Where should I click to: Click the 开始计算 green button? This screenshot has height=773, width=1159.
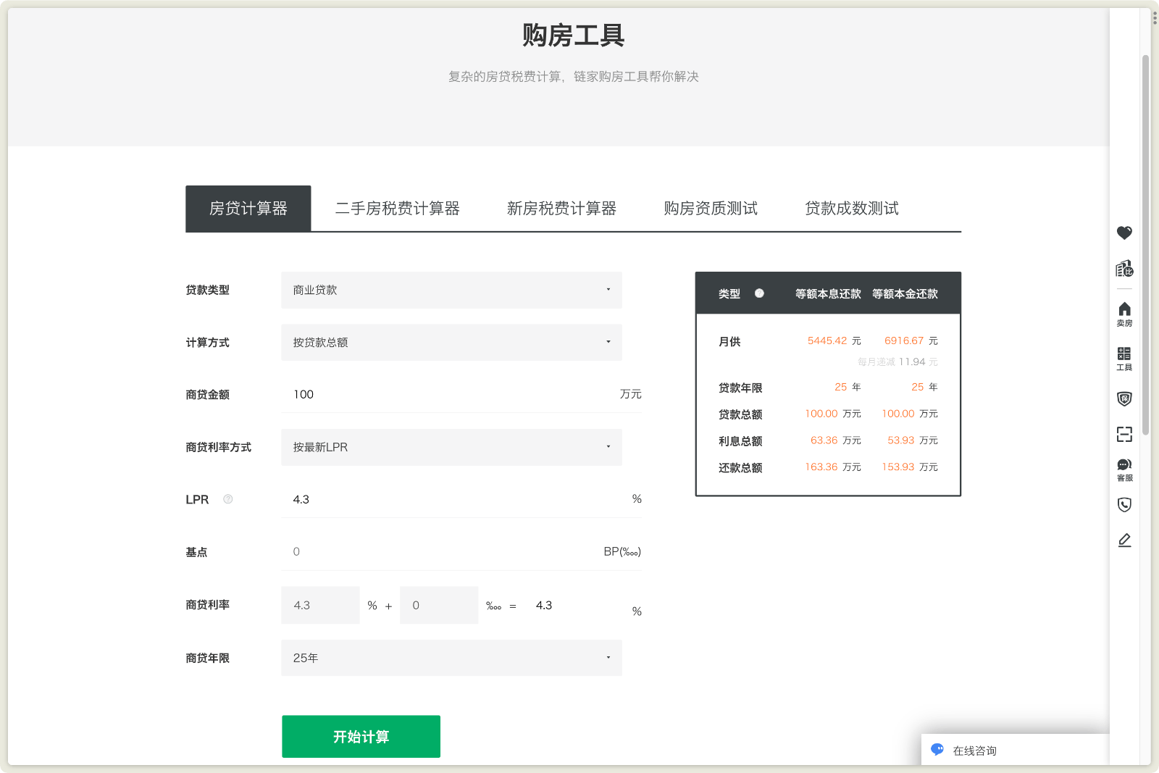coord(361,736)
